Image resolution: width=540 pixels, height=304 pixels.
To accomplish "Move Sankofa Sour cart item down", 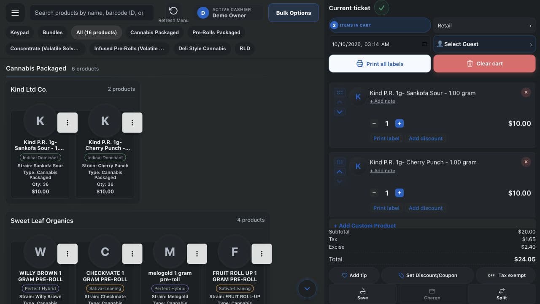I will tap(340, 112).
